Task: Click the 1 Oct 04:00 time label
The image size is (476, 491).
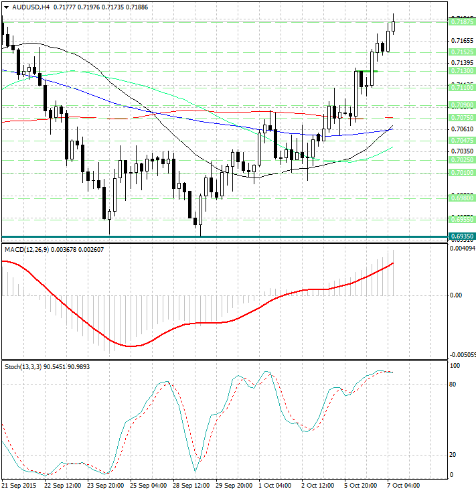Action: click(274, 485)
